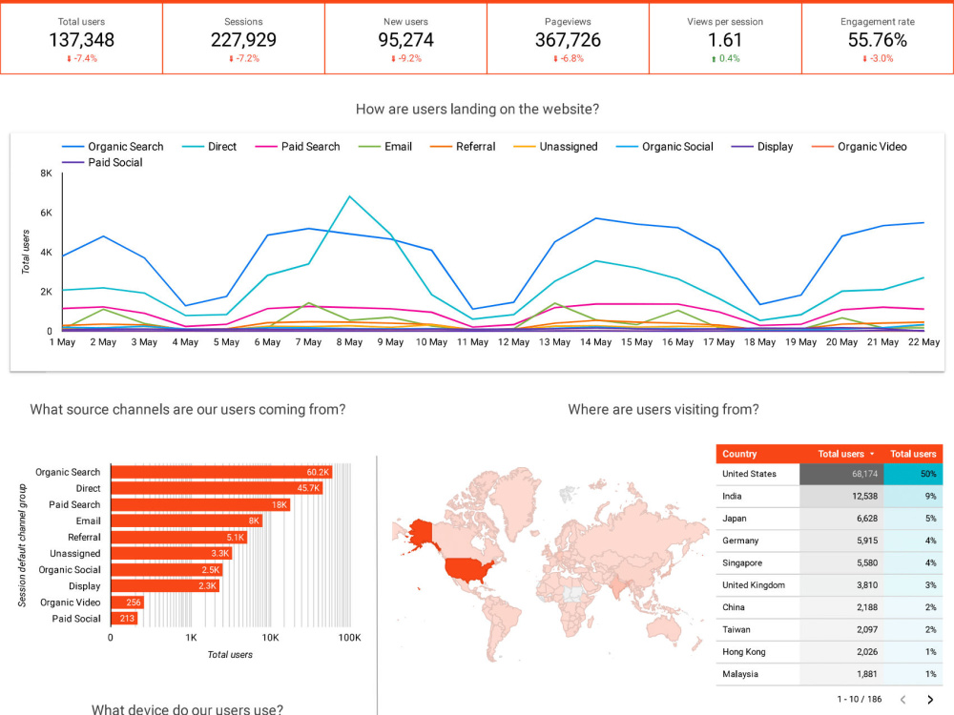The width and height of the screenshot is (954, 715).
Task: Toggle Organic Search legend entry in line chart
Action: 113,147
